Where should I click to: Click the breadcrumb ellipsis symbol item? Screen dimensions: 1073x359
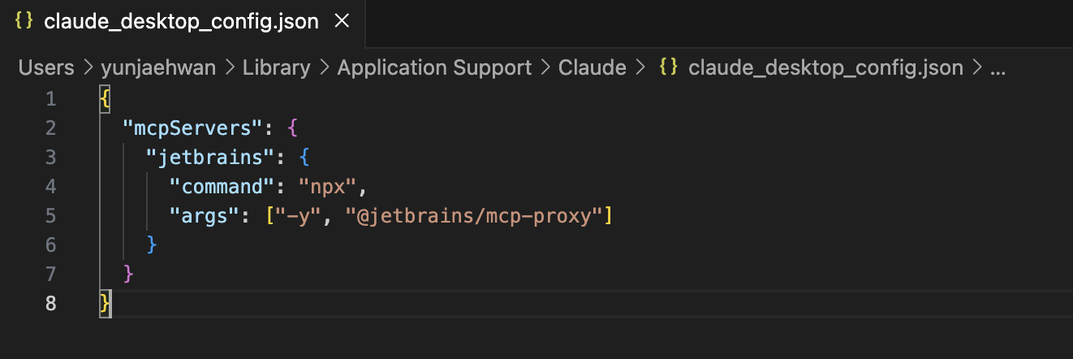[x=998, y=68]
